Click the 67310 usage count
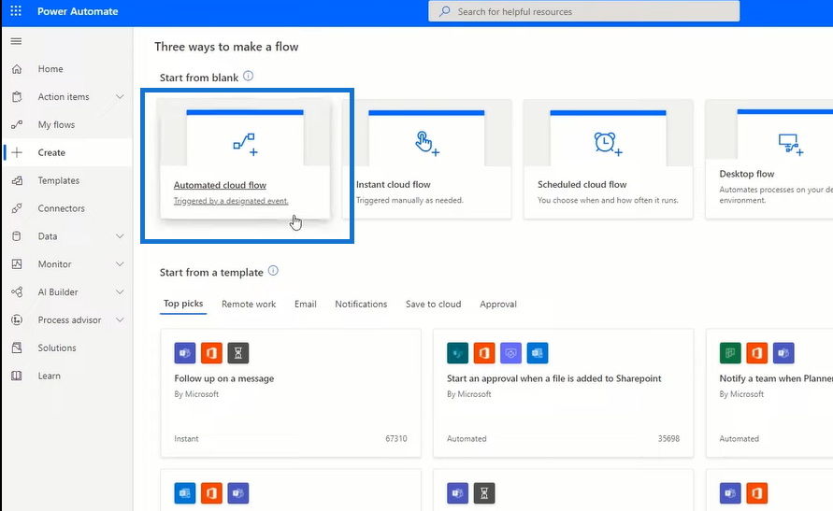Viewport: 833px width, 511px height. pyautogui.click(x=396, y=439)
